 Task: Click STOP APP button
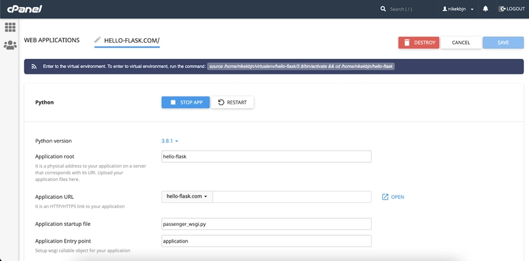pos(186,102)
